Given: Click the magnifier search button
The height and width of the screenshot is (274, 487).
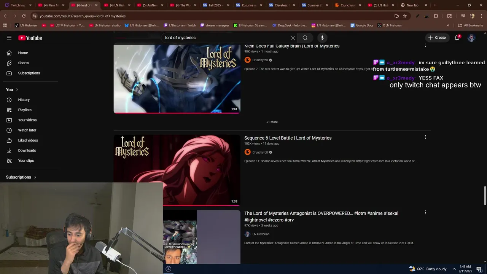Looking at the screenshot, I should click(x=305, y=38).
